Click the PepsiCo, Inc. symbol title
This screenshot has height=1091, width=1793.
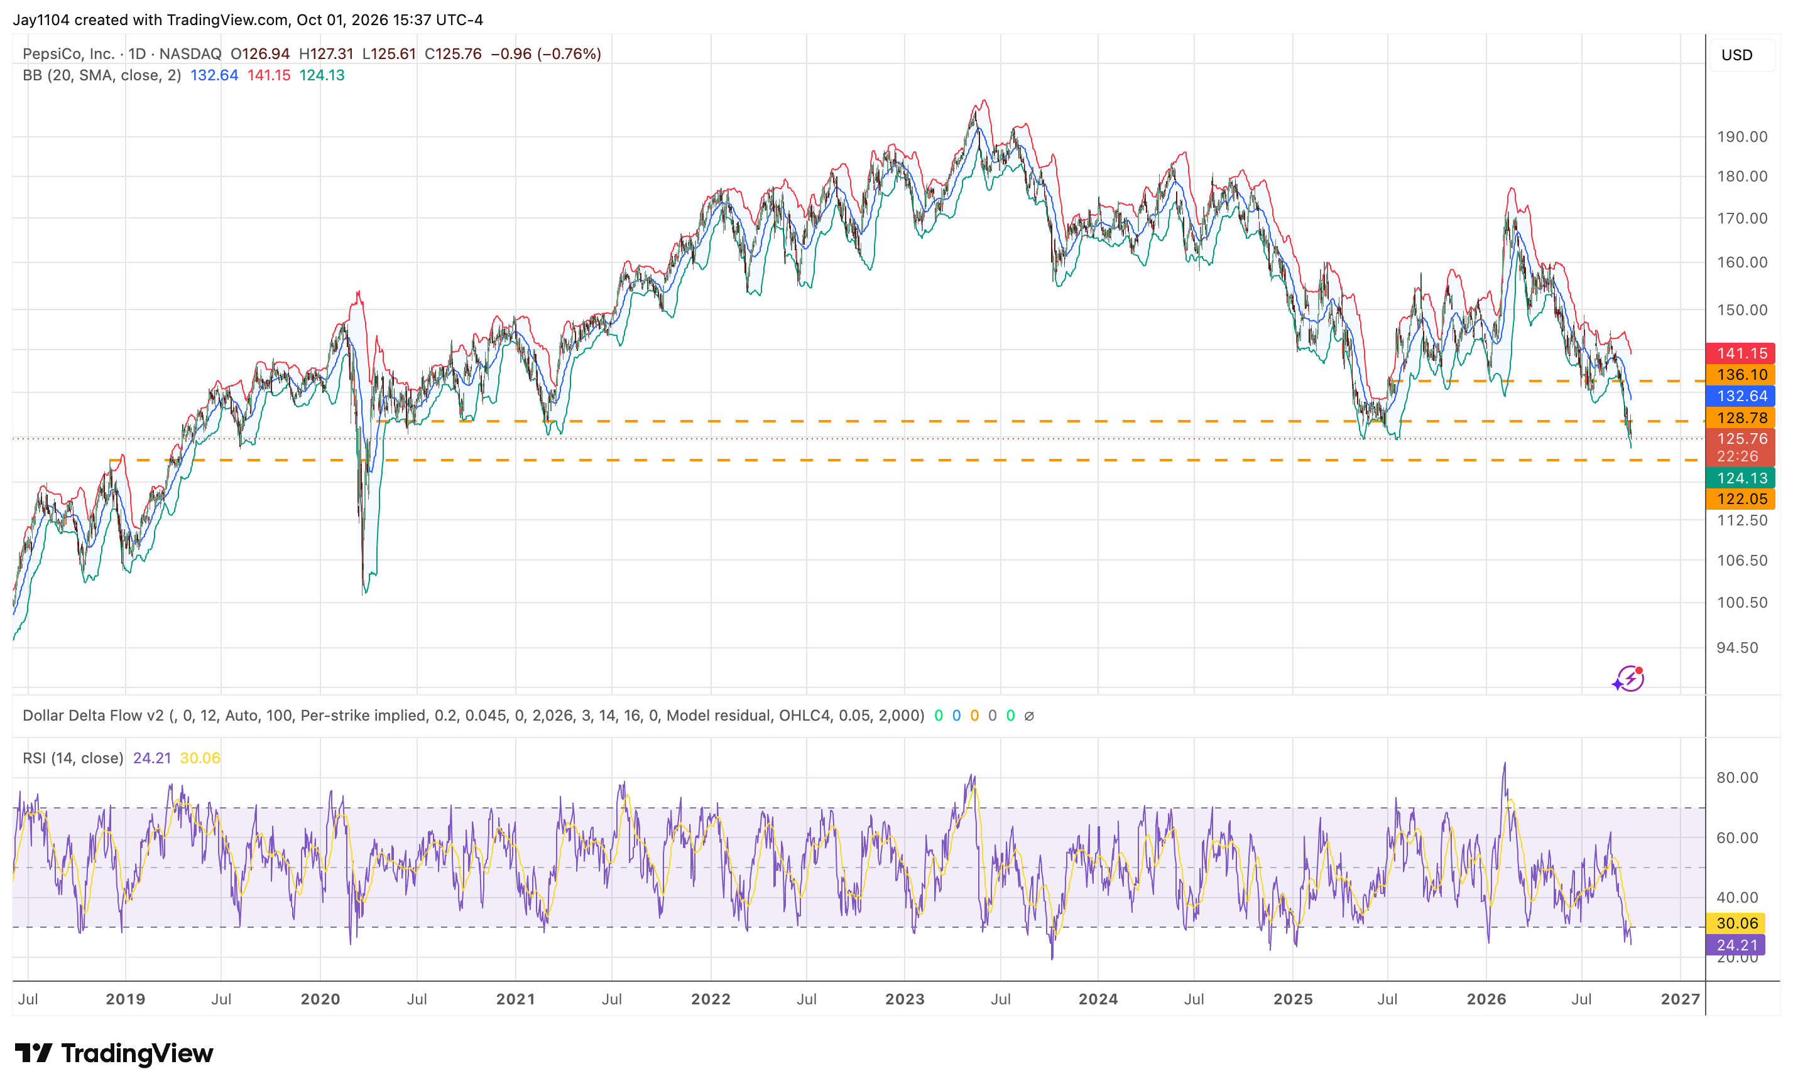pos(68,54)
